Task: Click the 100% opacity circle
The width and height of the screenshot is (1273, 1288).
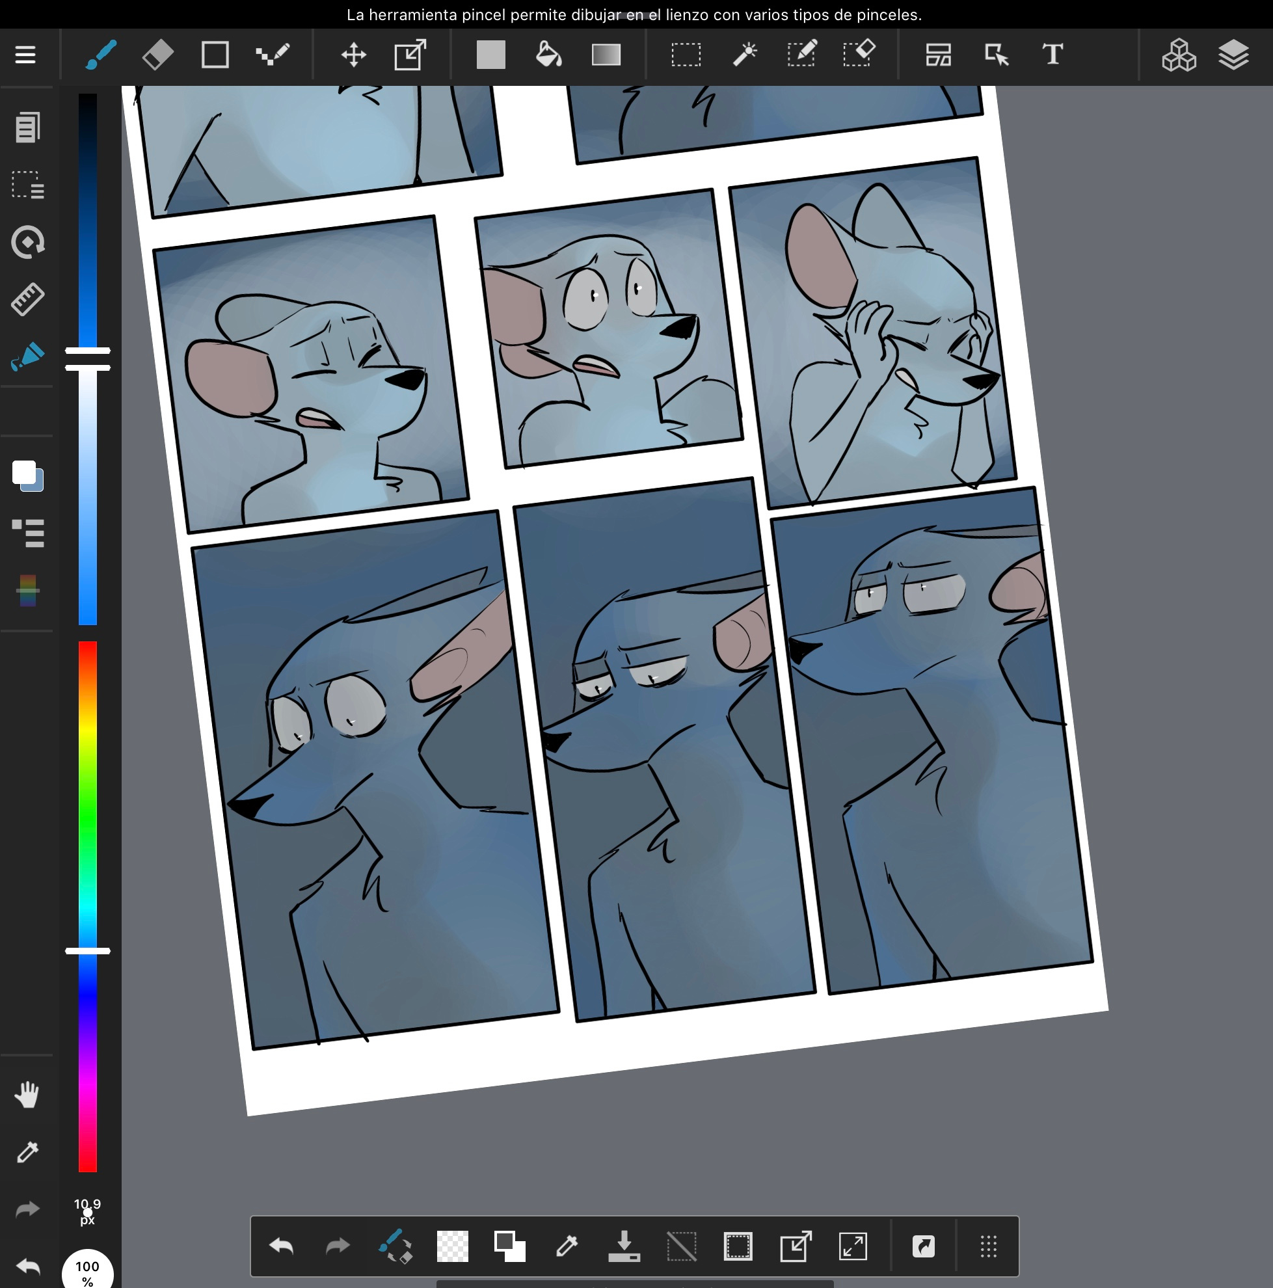Action: click(87, 1270)
